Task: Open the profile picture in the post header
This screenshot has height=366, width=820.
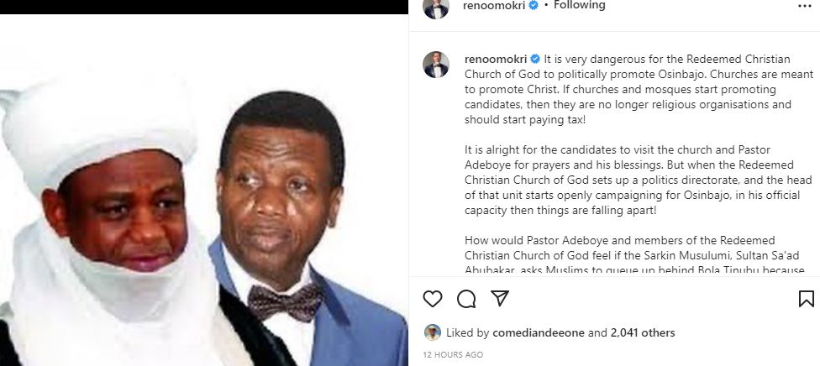Action: [434, 6]
